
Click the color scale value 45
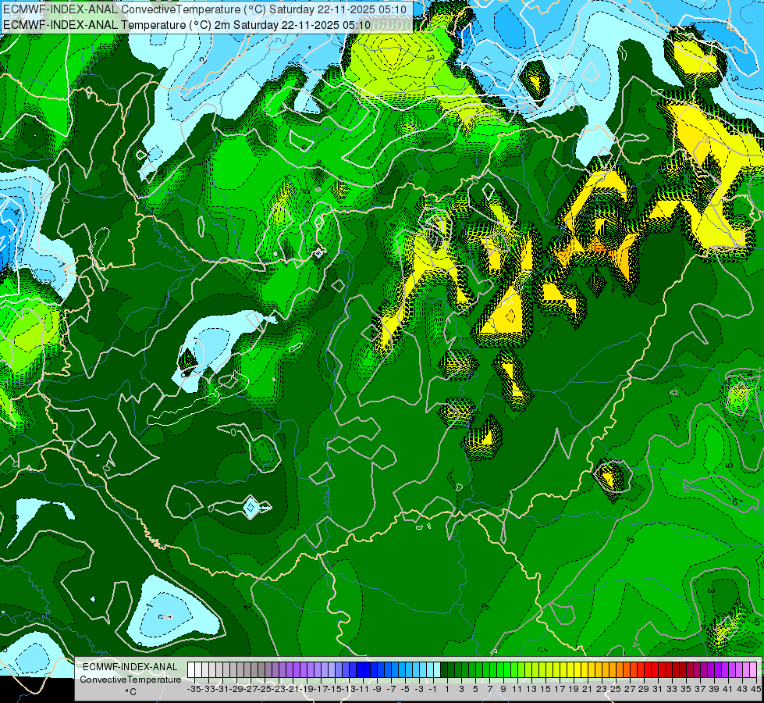click(x=755, y=689)
